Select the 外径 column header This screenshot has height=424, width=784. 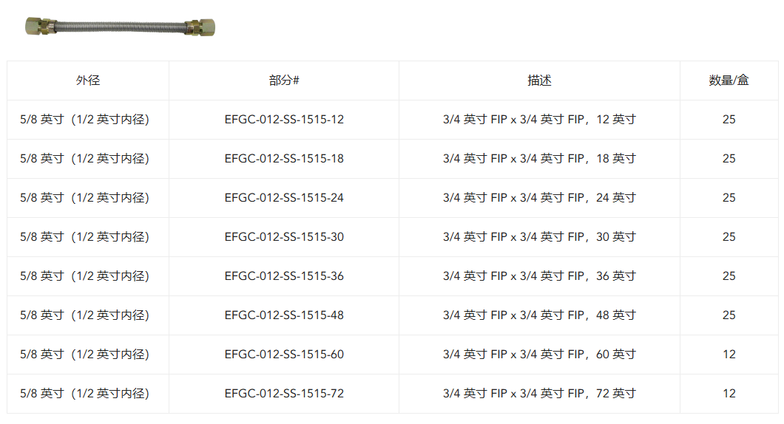pyautogui.click(x=88, y=81)
